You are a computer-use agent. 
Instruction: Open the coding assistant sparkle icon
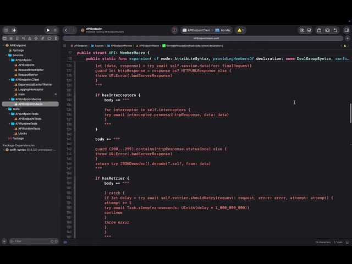14,30
